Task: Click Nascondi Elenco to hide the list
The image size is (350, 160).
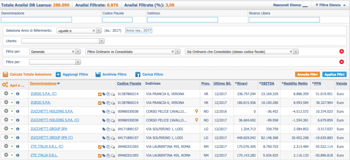Action: click(290, 5)
